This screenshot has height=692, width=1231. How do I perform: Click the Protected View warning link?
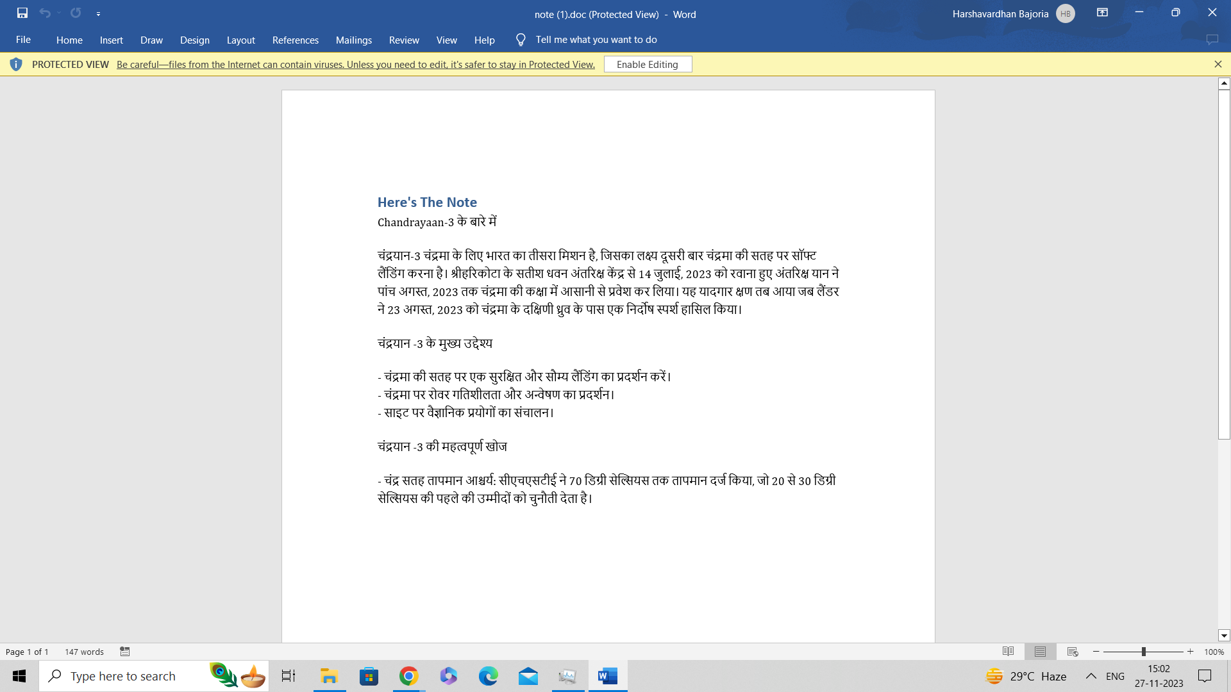355,64
